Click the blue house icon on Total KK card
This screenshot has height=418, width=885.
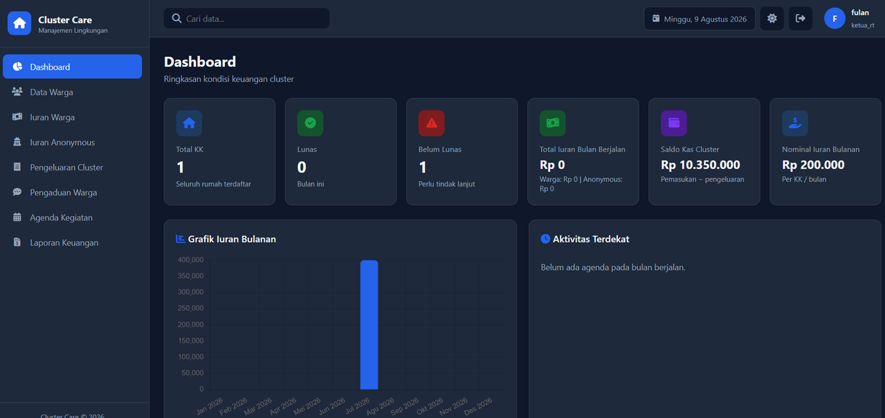(189, 123)
